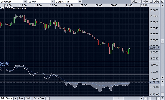Image resolution: width=165 pixels, height=100 pixels.
Task: Click the half-filled circle toolbar icon
Action: click(x=155, y=2)
